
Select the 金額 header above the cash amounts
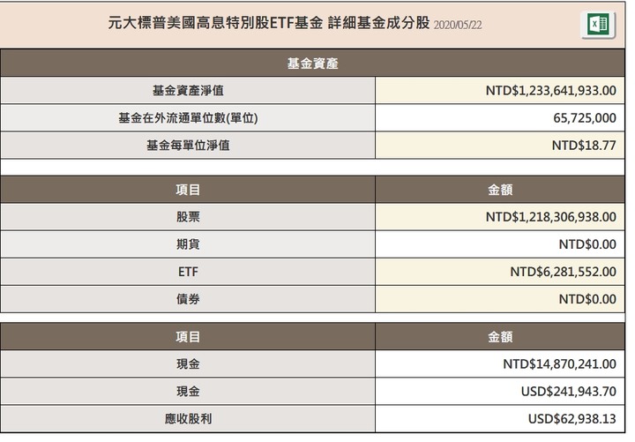click(500, 337)
